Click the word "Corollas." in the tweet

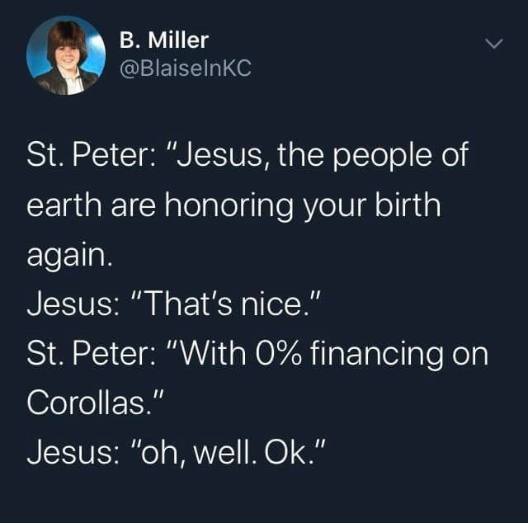tap(90, 402)
